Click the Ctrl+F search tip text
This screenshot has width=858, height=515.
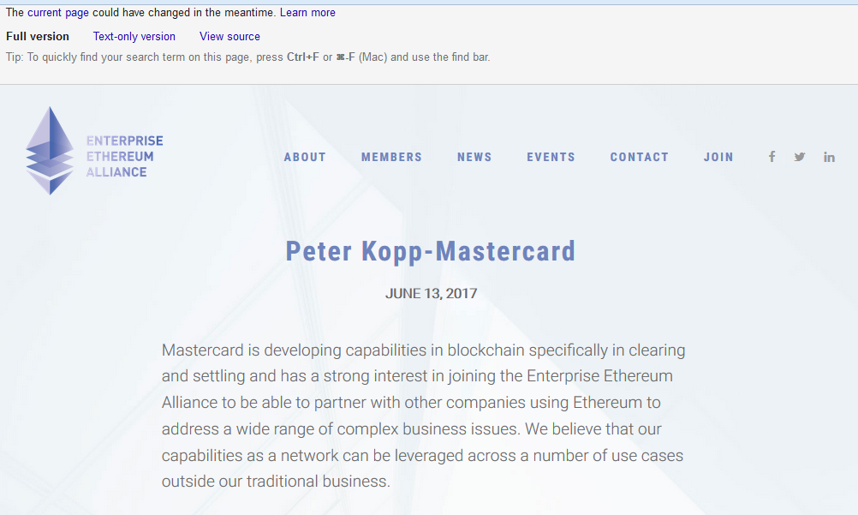click(247, 57)
